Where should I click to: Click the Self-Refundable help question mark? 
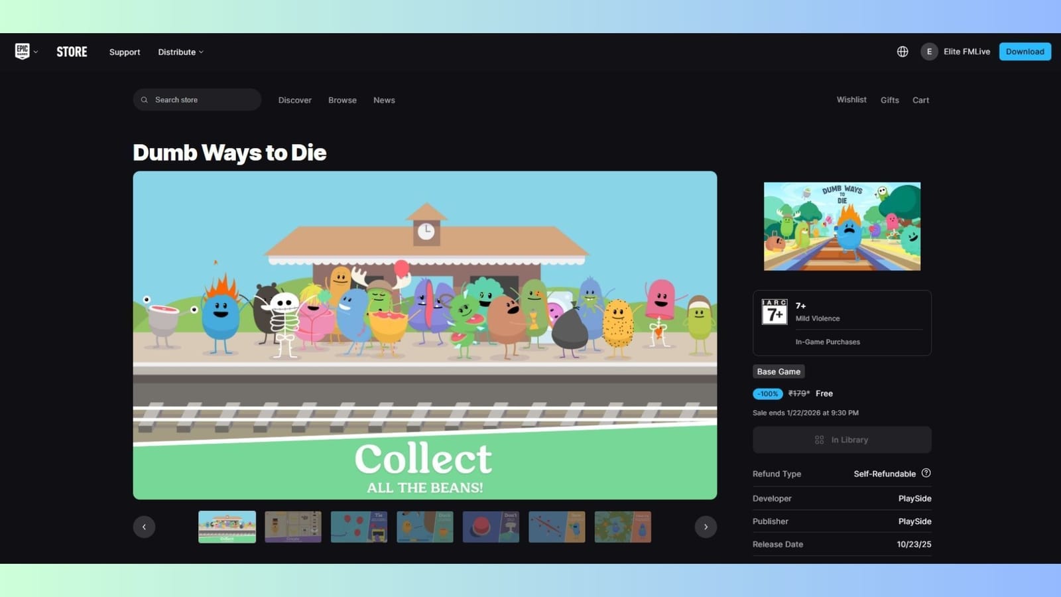[926, 473]
